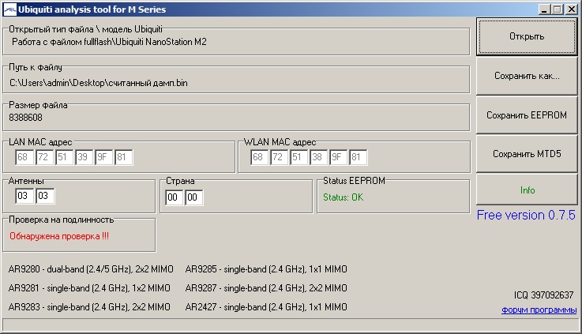Maximize the Ubiquiti analysis tool window
Image resolution: width=582 pixels, height=334 pixels.
tap(558, 9)
